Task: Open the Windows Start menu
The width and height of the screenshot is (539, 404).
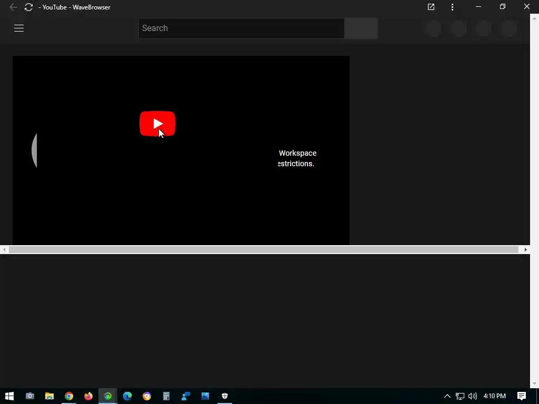Action: point(9,396)
